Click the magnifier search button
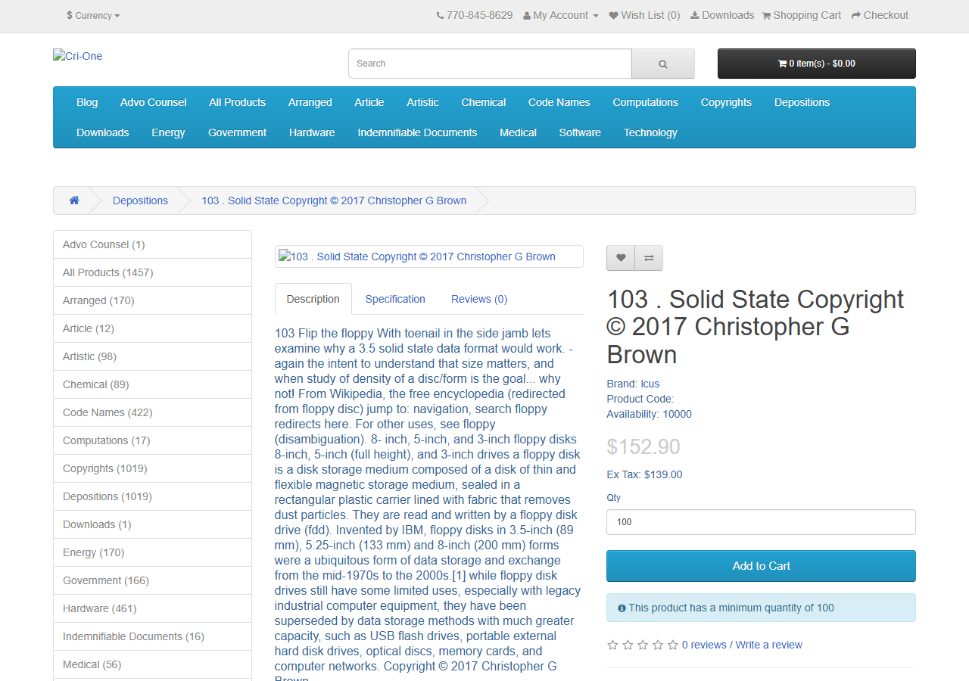The height and width of the screenshot is (681, 969). 663,64
